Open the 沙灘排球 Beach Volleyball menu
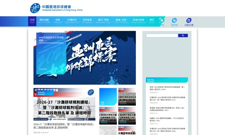This screenshot has width=225, height=135. 72,21
